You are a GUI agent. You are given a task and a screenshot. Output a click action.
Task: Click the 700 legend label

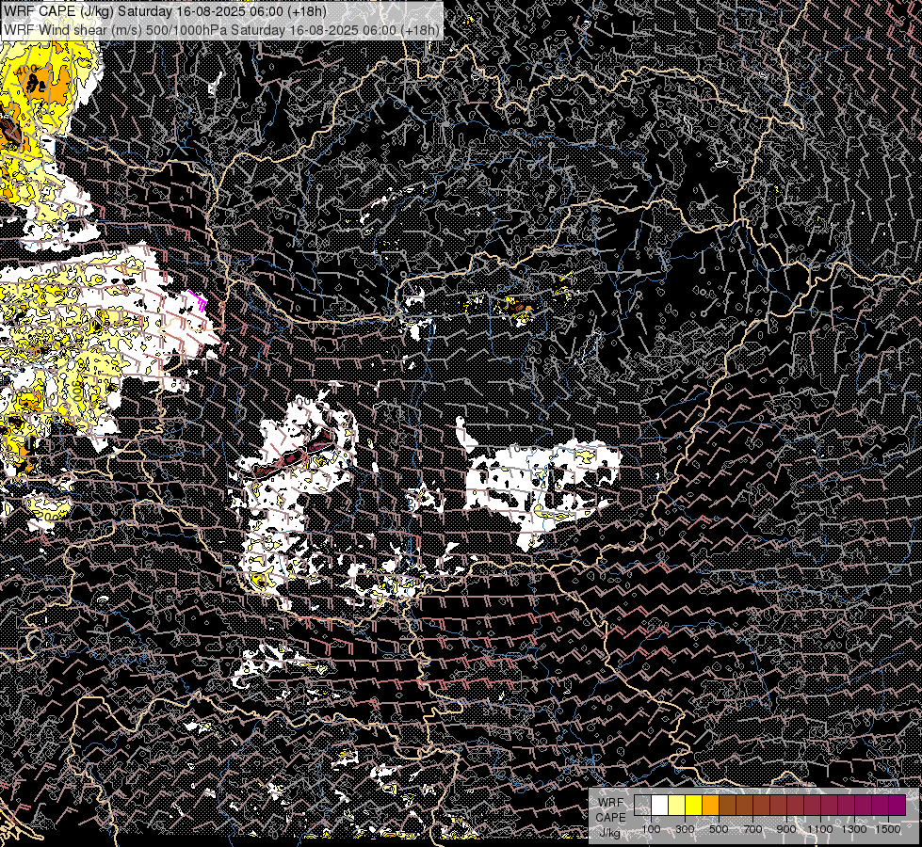click(753, 829)
